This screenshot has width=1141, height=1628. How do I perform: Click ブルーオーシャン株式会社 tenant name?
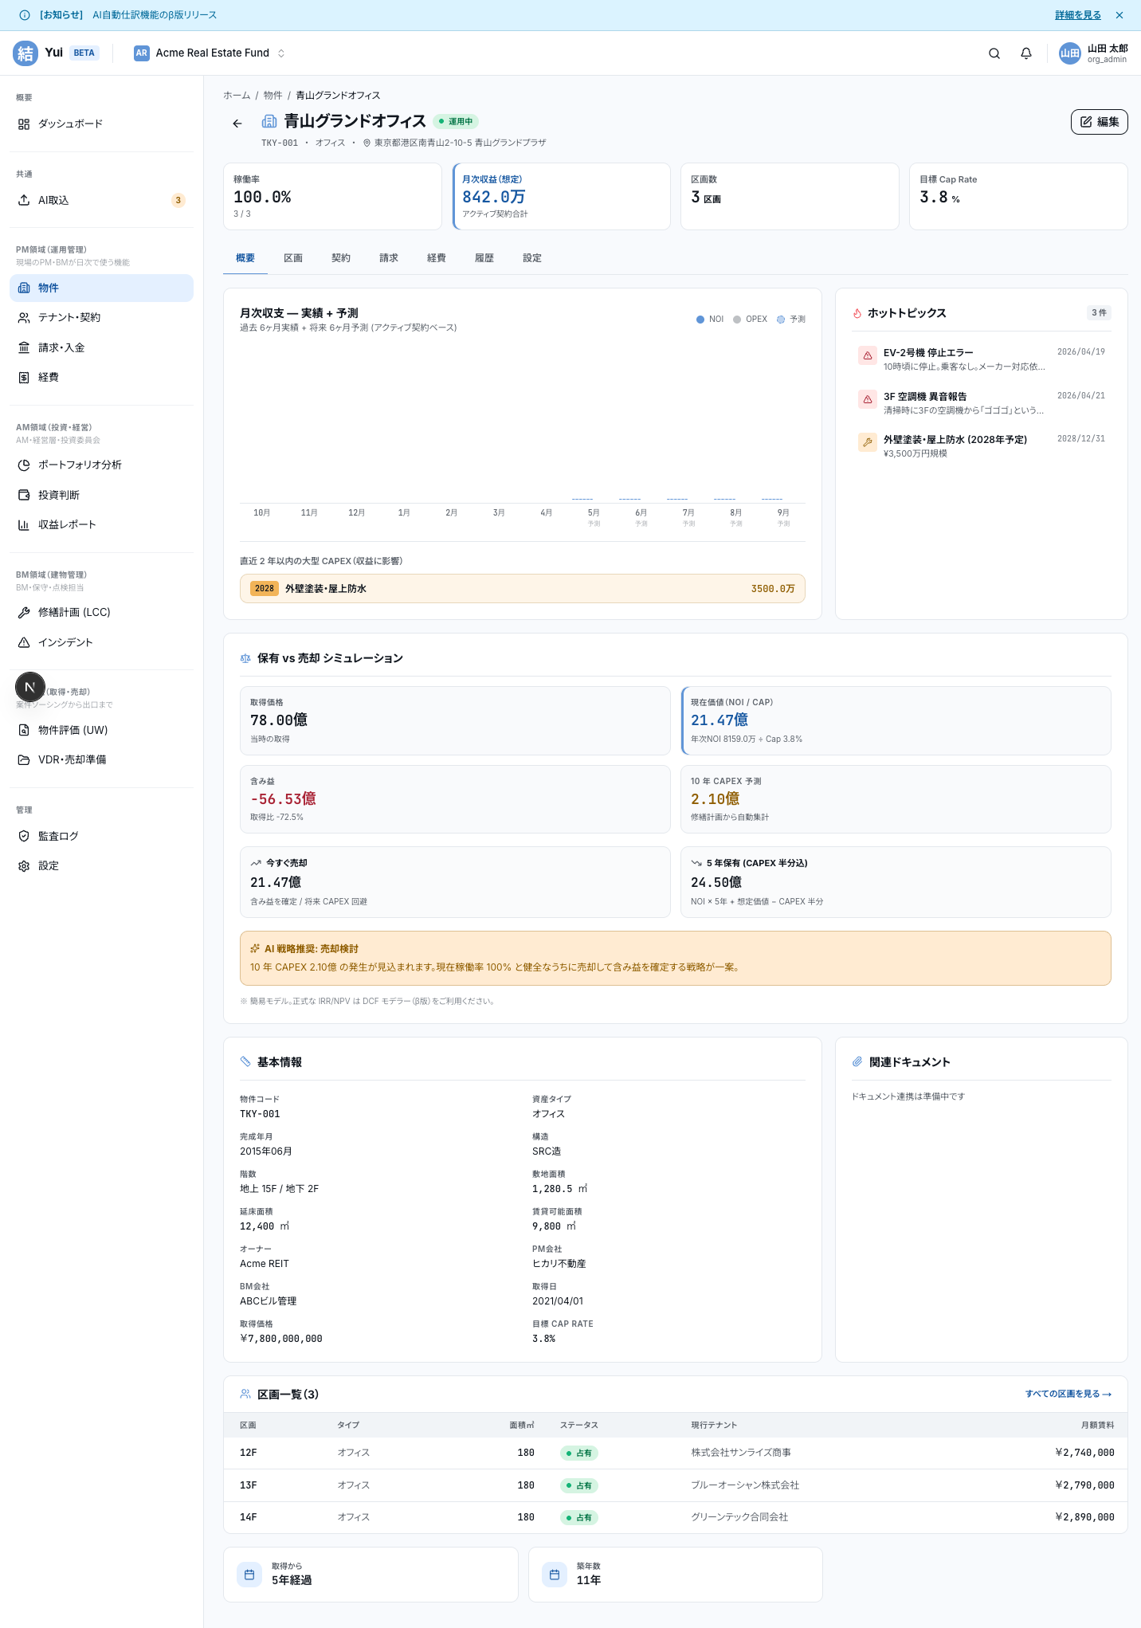745,1485
